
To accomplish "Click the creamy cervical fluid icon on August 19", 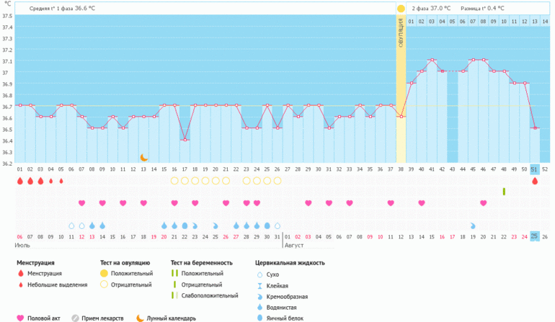I will point(473,225).
